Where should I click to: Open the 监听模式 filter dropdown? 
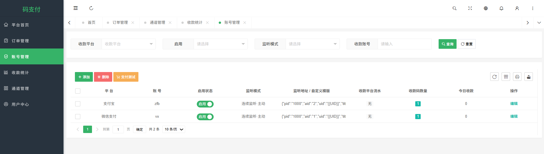pos(313,44)
